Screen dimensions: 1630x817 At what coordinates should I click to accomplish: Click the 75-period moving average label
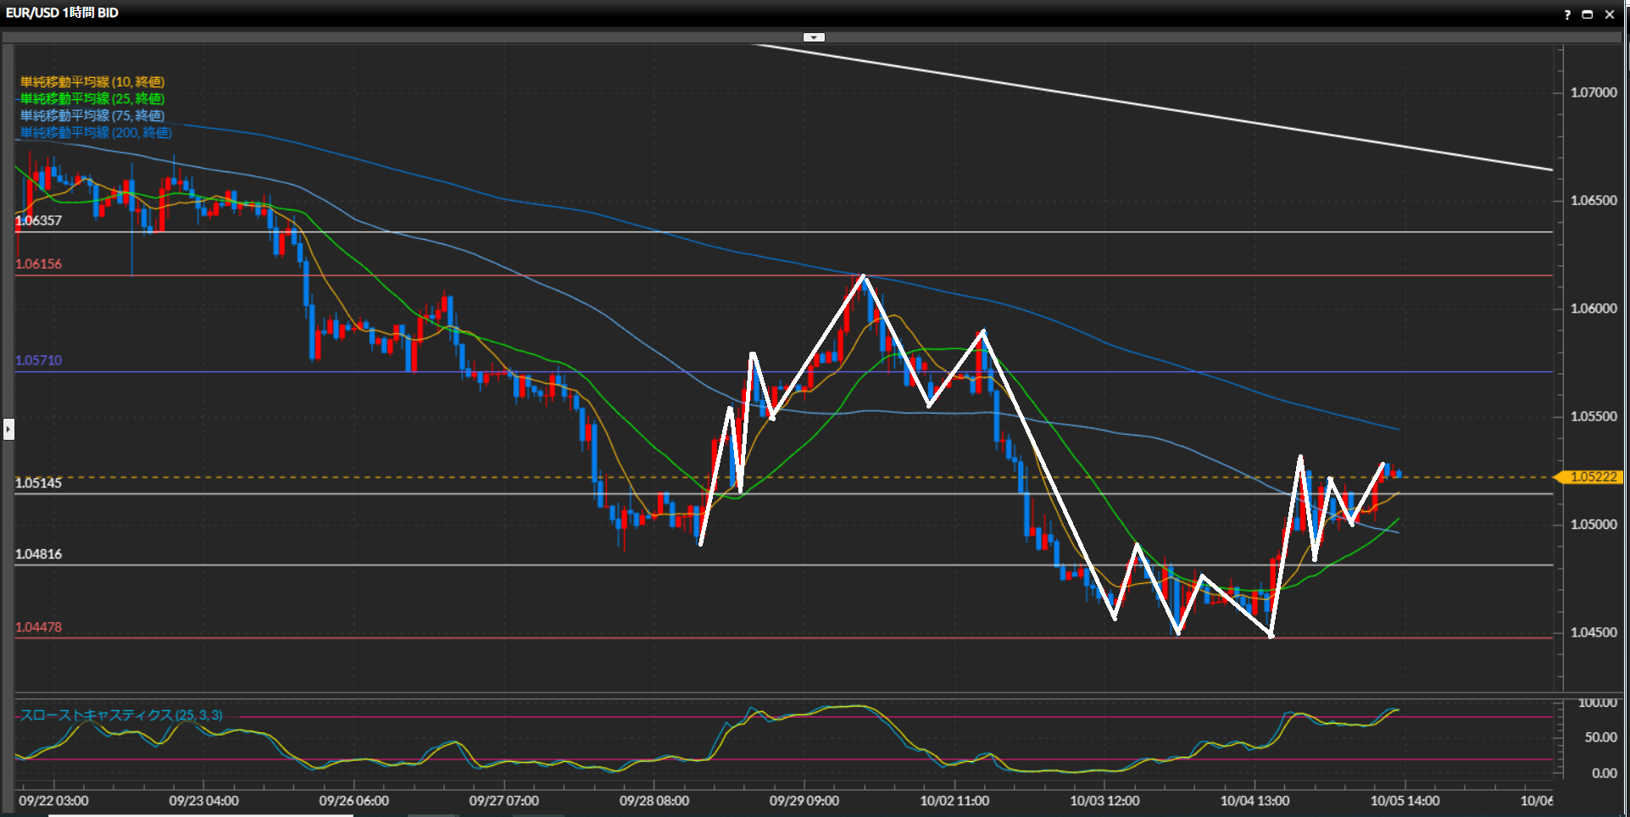point(92,116)
